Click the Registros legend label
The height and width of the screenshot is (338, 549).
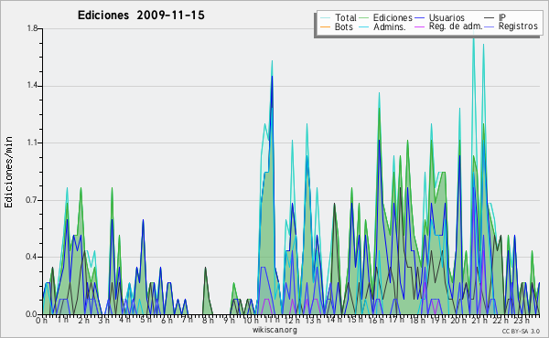(518, 26)
